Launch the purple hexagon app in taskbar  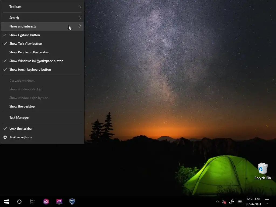pos(46,201)
